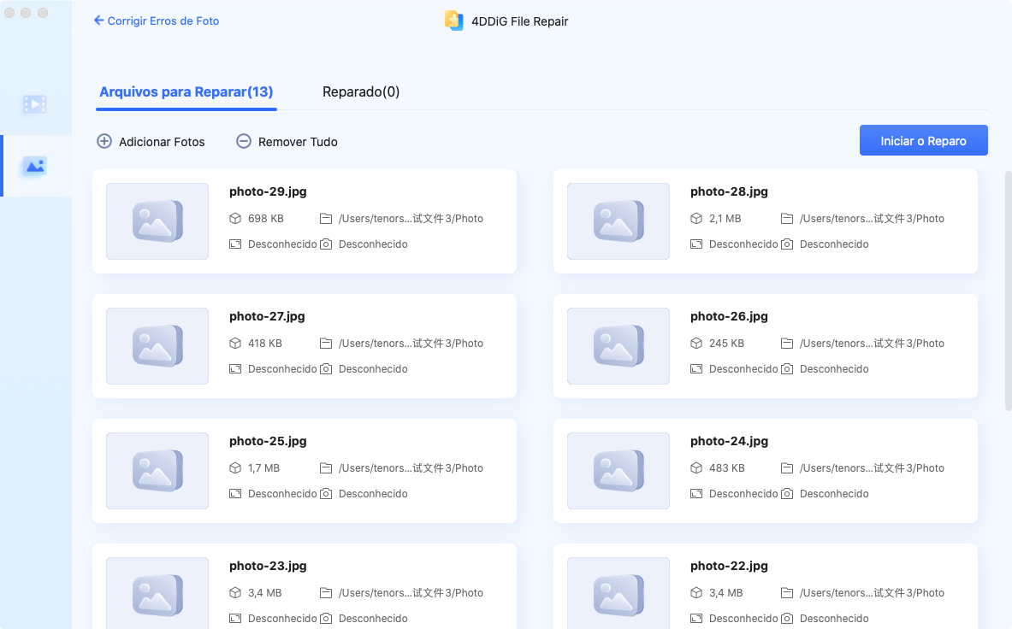The height and width of the screenshot is (629, 1012).
Task: Click the folder icon of photo-22.jpg
Action: (787, 593)
